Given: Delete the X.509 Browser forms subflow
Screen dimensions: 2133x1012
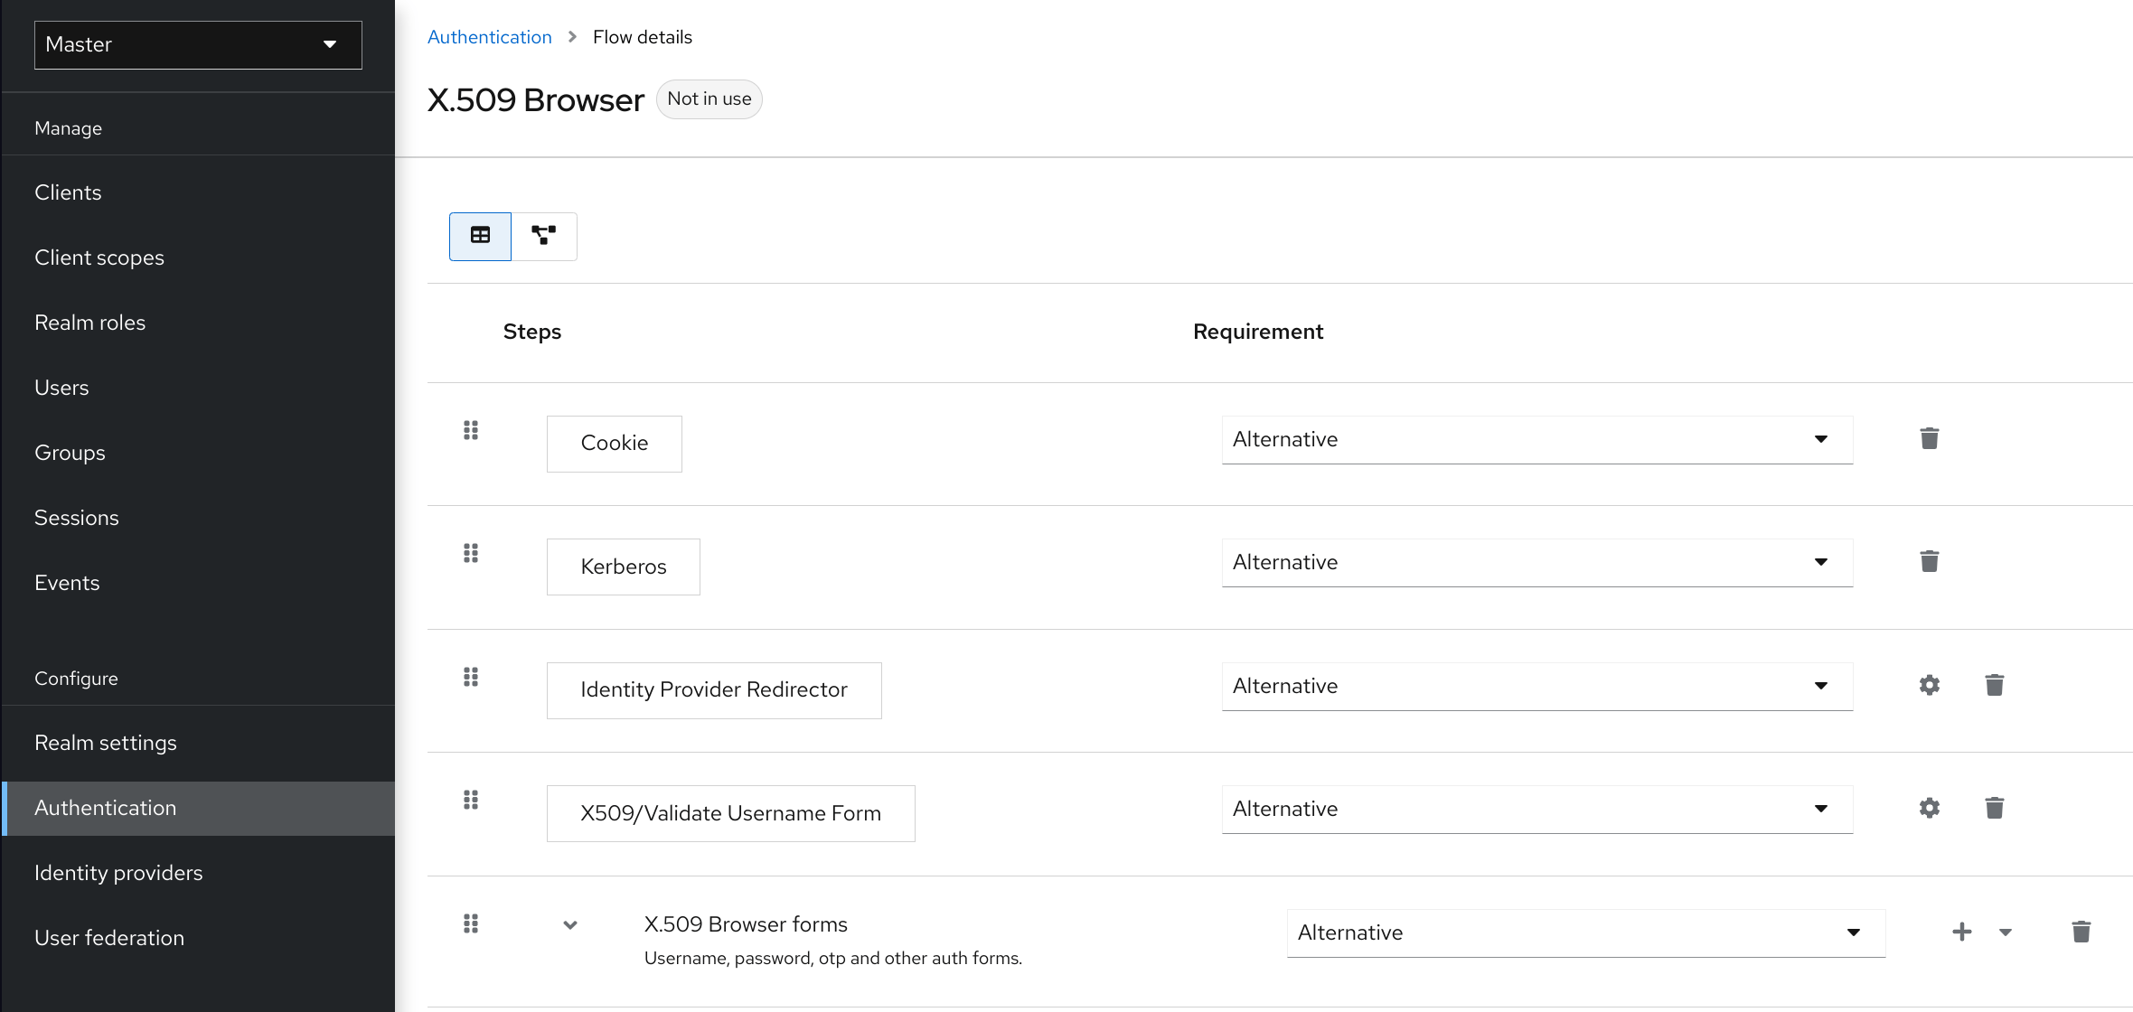Looking at the screenshot, I should point(2081,932).
